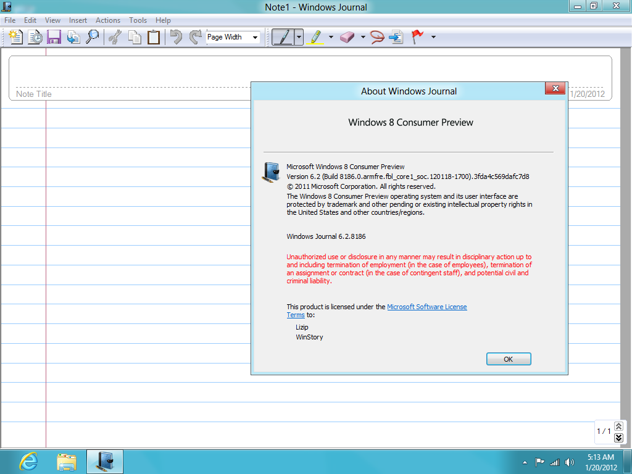Screen dimensions: 632x474
Task: Open the Pen settings dropdown arrow
Action: click(299, 37)
